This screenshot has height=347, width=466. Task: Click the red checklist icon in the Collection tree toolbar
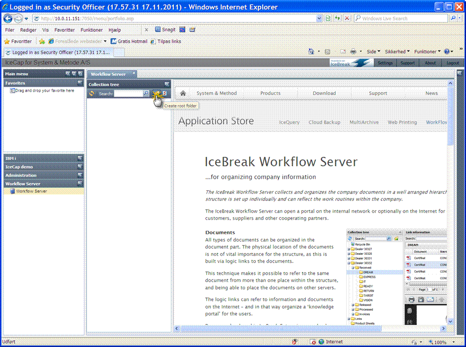pyautogui.click(x=164, y=94)
